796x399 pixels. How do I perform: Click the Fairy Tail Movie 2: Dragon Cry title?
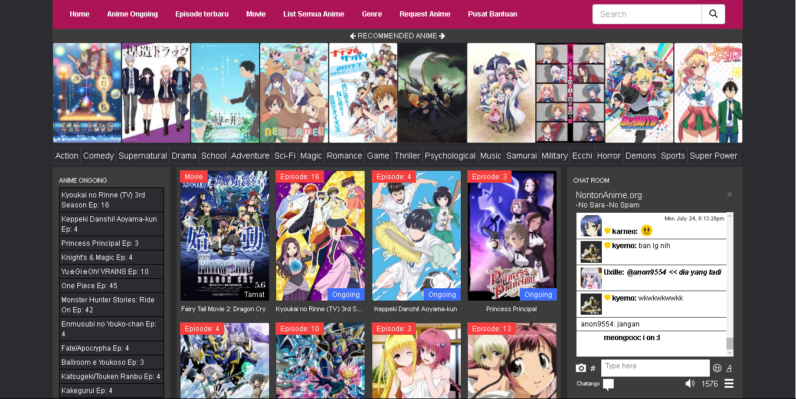224,309
